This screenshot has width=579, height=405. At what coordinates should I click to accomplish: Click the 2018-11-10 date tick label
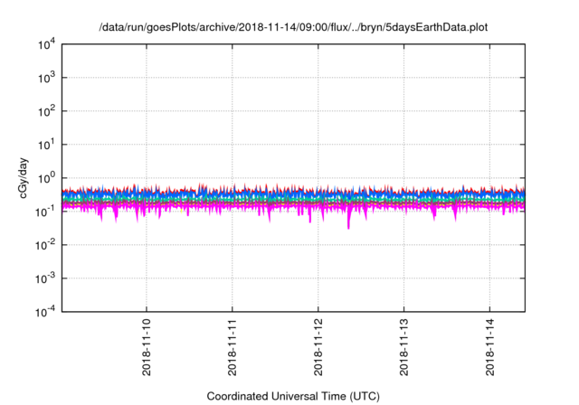click(147, 347)
